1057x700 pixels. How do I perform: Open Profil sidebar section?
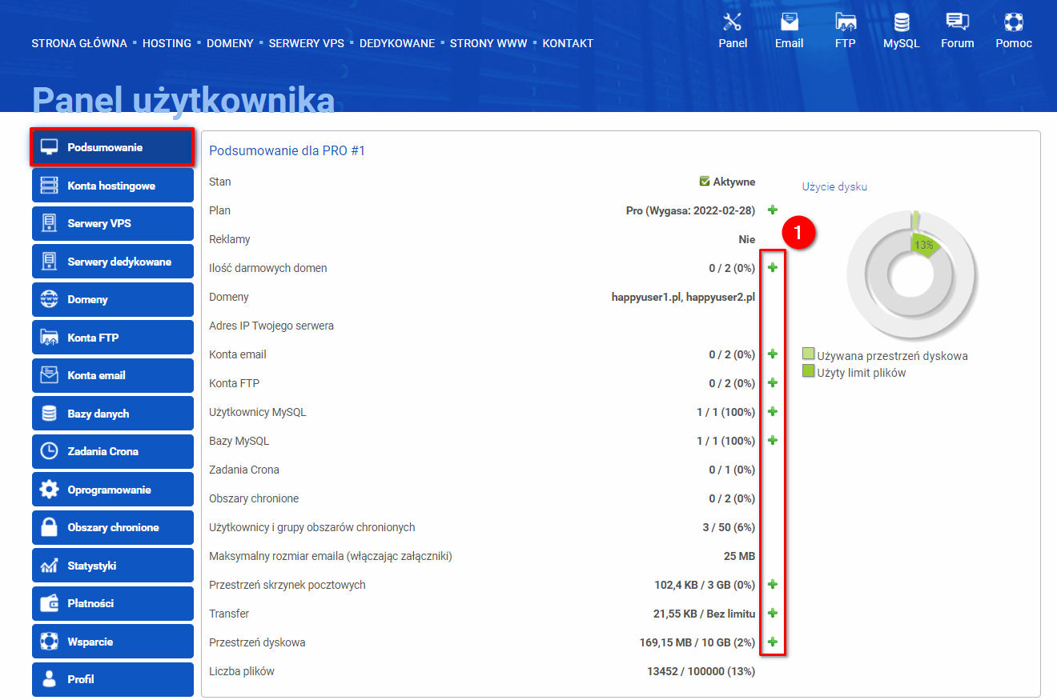(113, 679)
